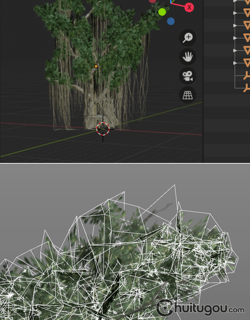Viewport: 250px width, 320px height.
Task: Click the blue Z axis gizmo dot
Action: 171,21
